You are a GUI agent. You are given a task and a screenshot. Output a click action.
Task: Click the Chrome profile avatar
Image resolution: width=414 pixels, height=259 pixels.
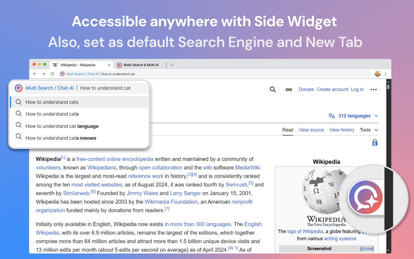click(x=377, y=74)
